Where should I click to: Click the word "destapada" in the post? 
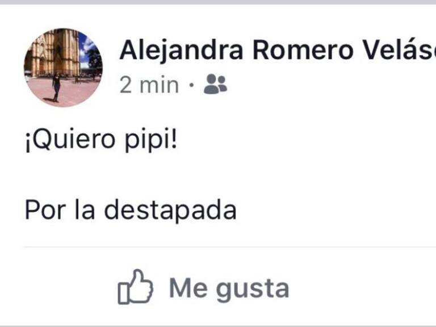(x=170, y=211)
